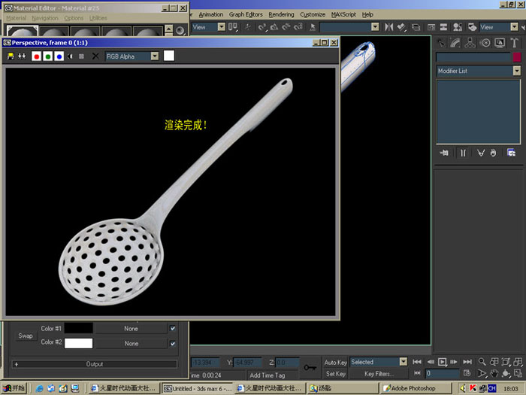Click the Pin Stack icon
The width and height of the screenshot is (526, 395).
point(444,153)
